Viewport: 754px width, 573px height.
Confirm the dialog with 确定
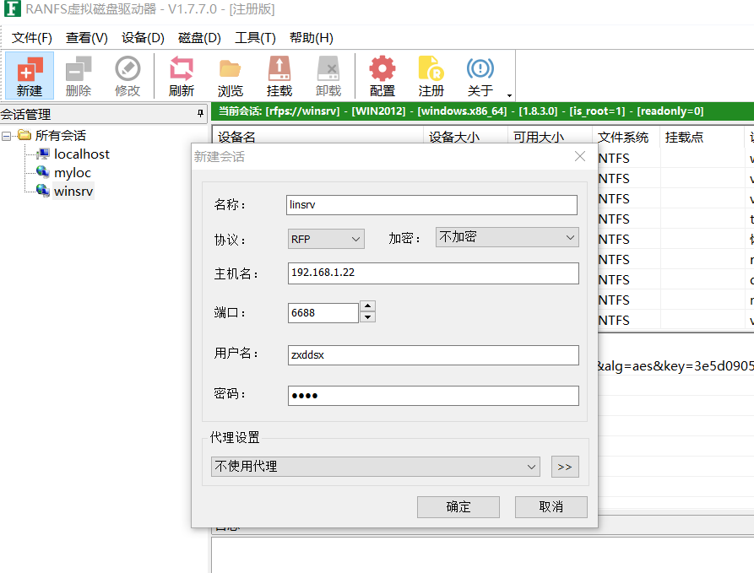(458, 506)
